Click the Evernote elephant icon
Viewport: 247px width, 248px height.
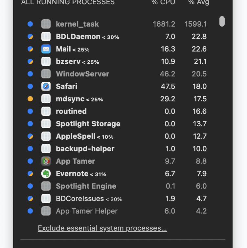click(x=46, y=174)
